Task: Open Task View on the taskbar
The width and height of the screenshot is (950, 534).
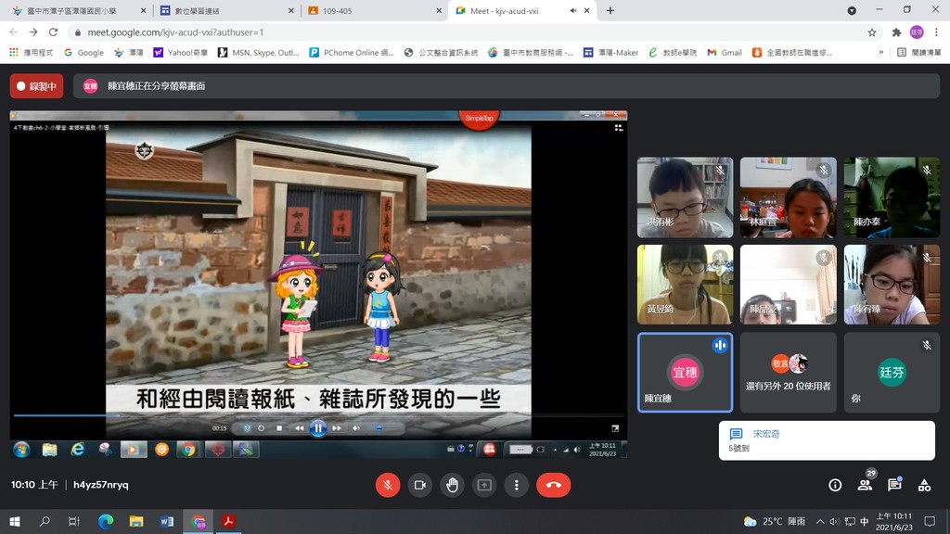Action: (74, 521)
